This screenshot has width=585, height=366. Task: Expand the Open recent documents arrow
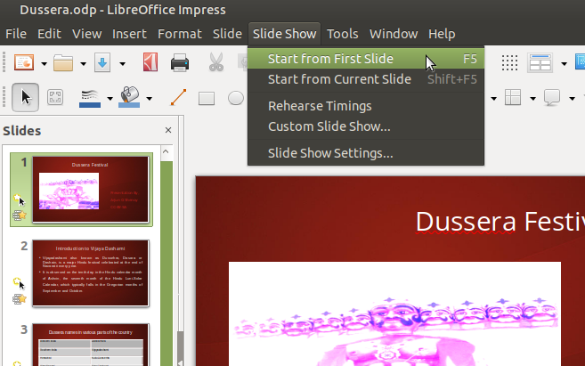pos(83,64)
